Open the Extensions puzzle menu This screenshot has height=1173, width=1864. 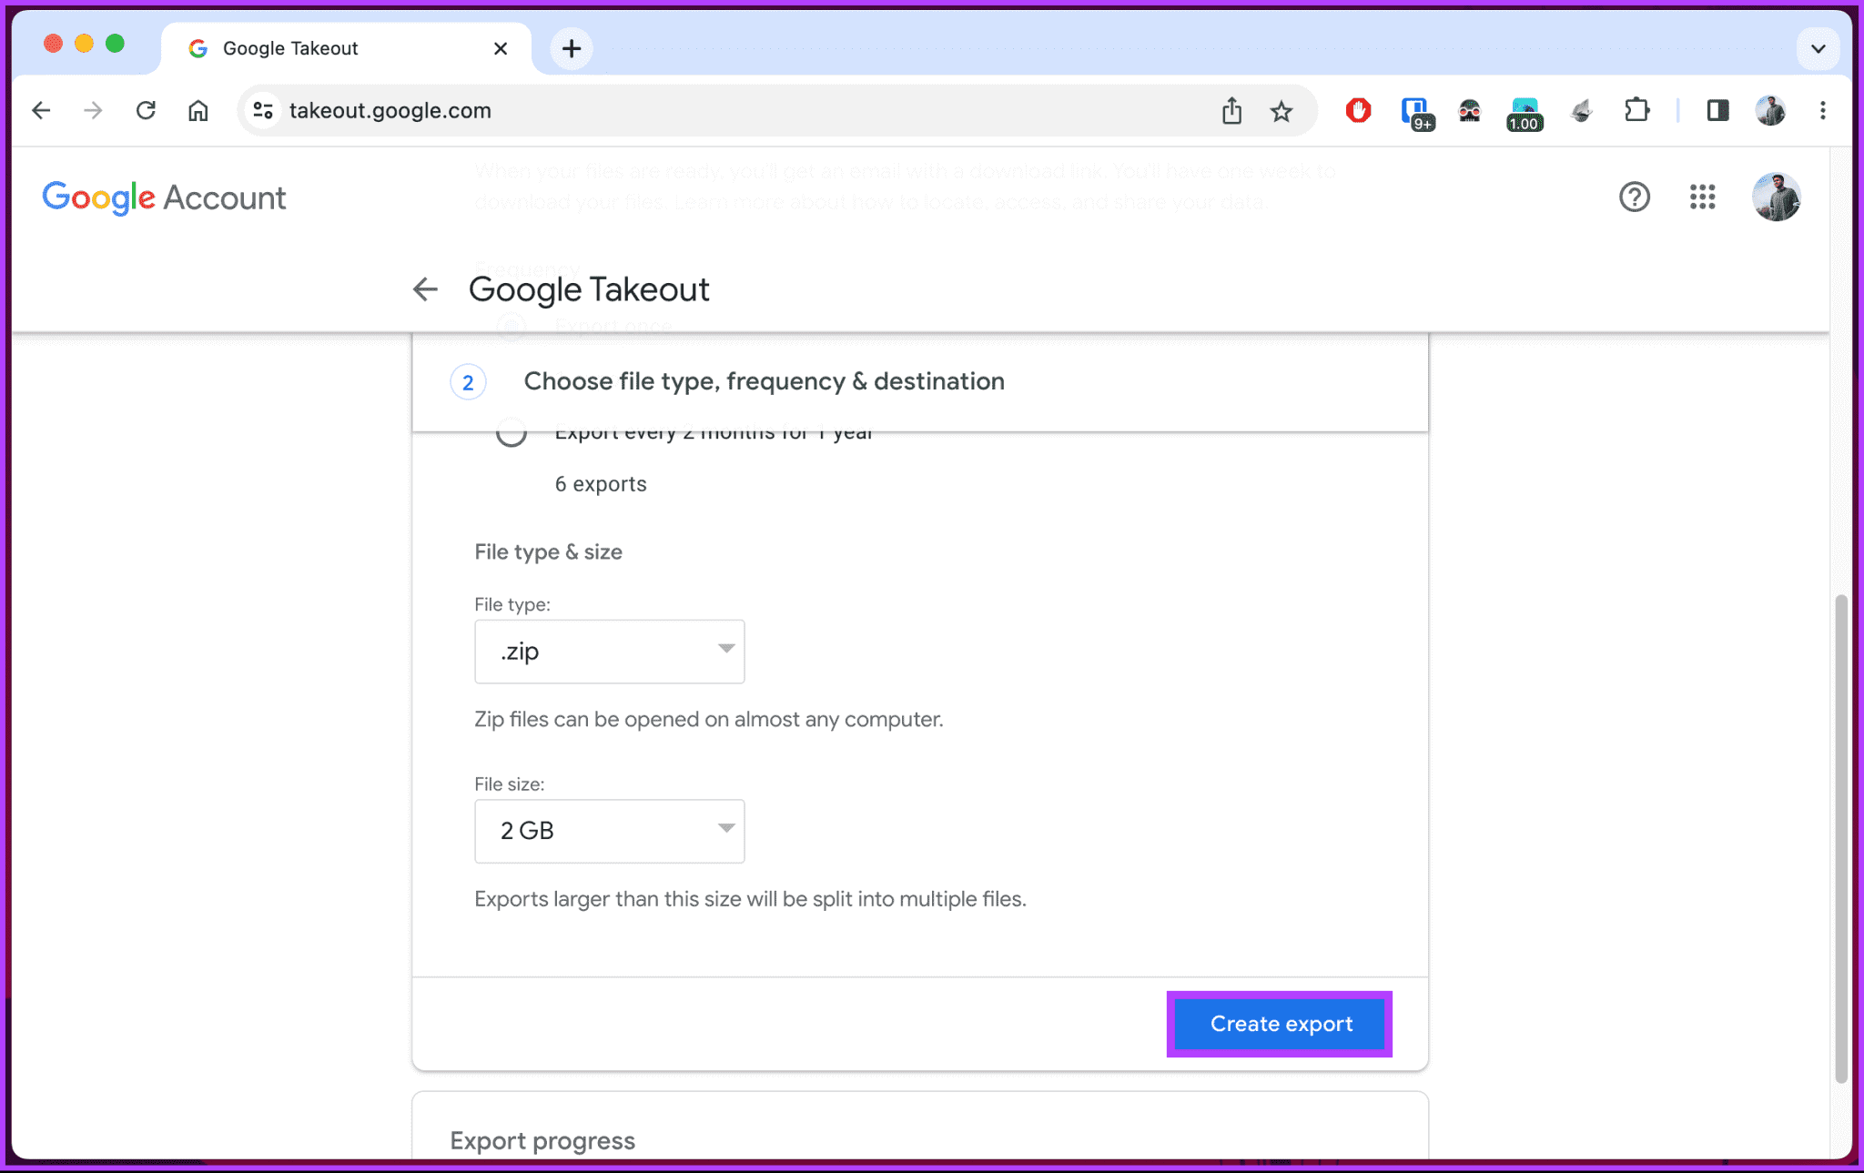(x=1636, y=110)
